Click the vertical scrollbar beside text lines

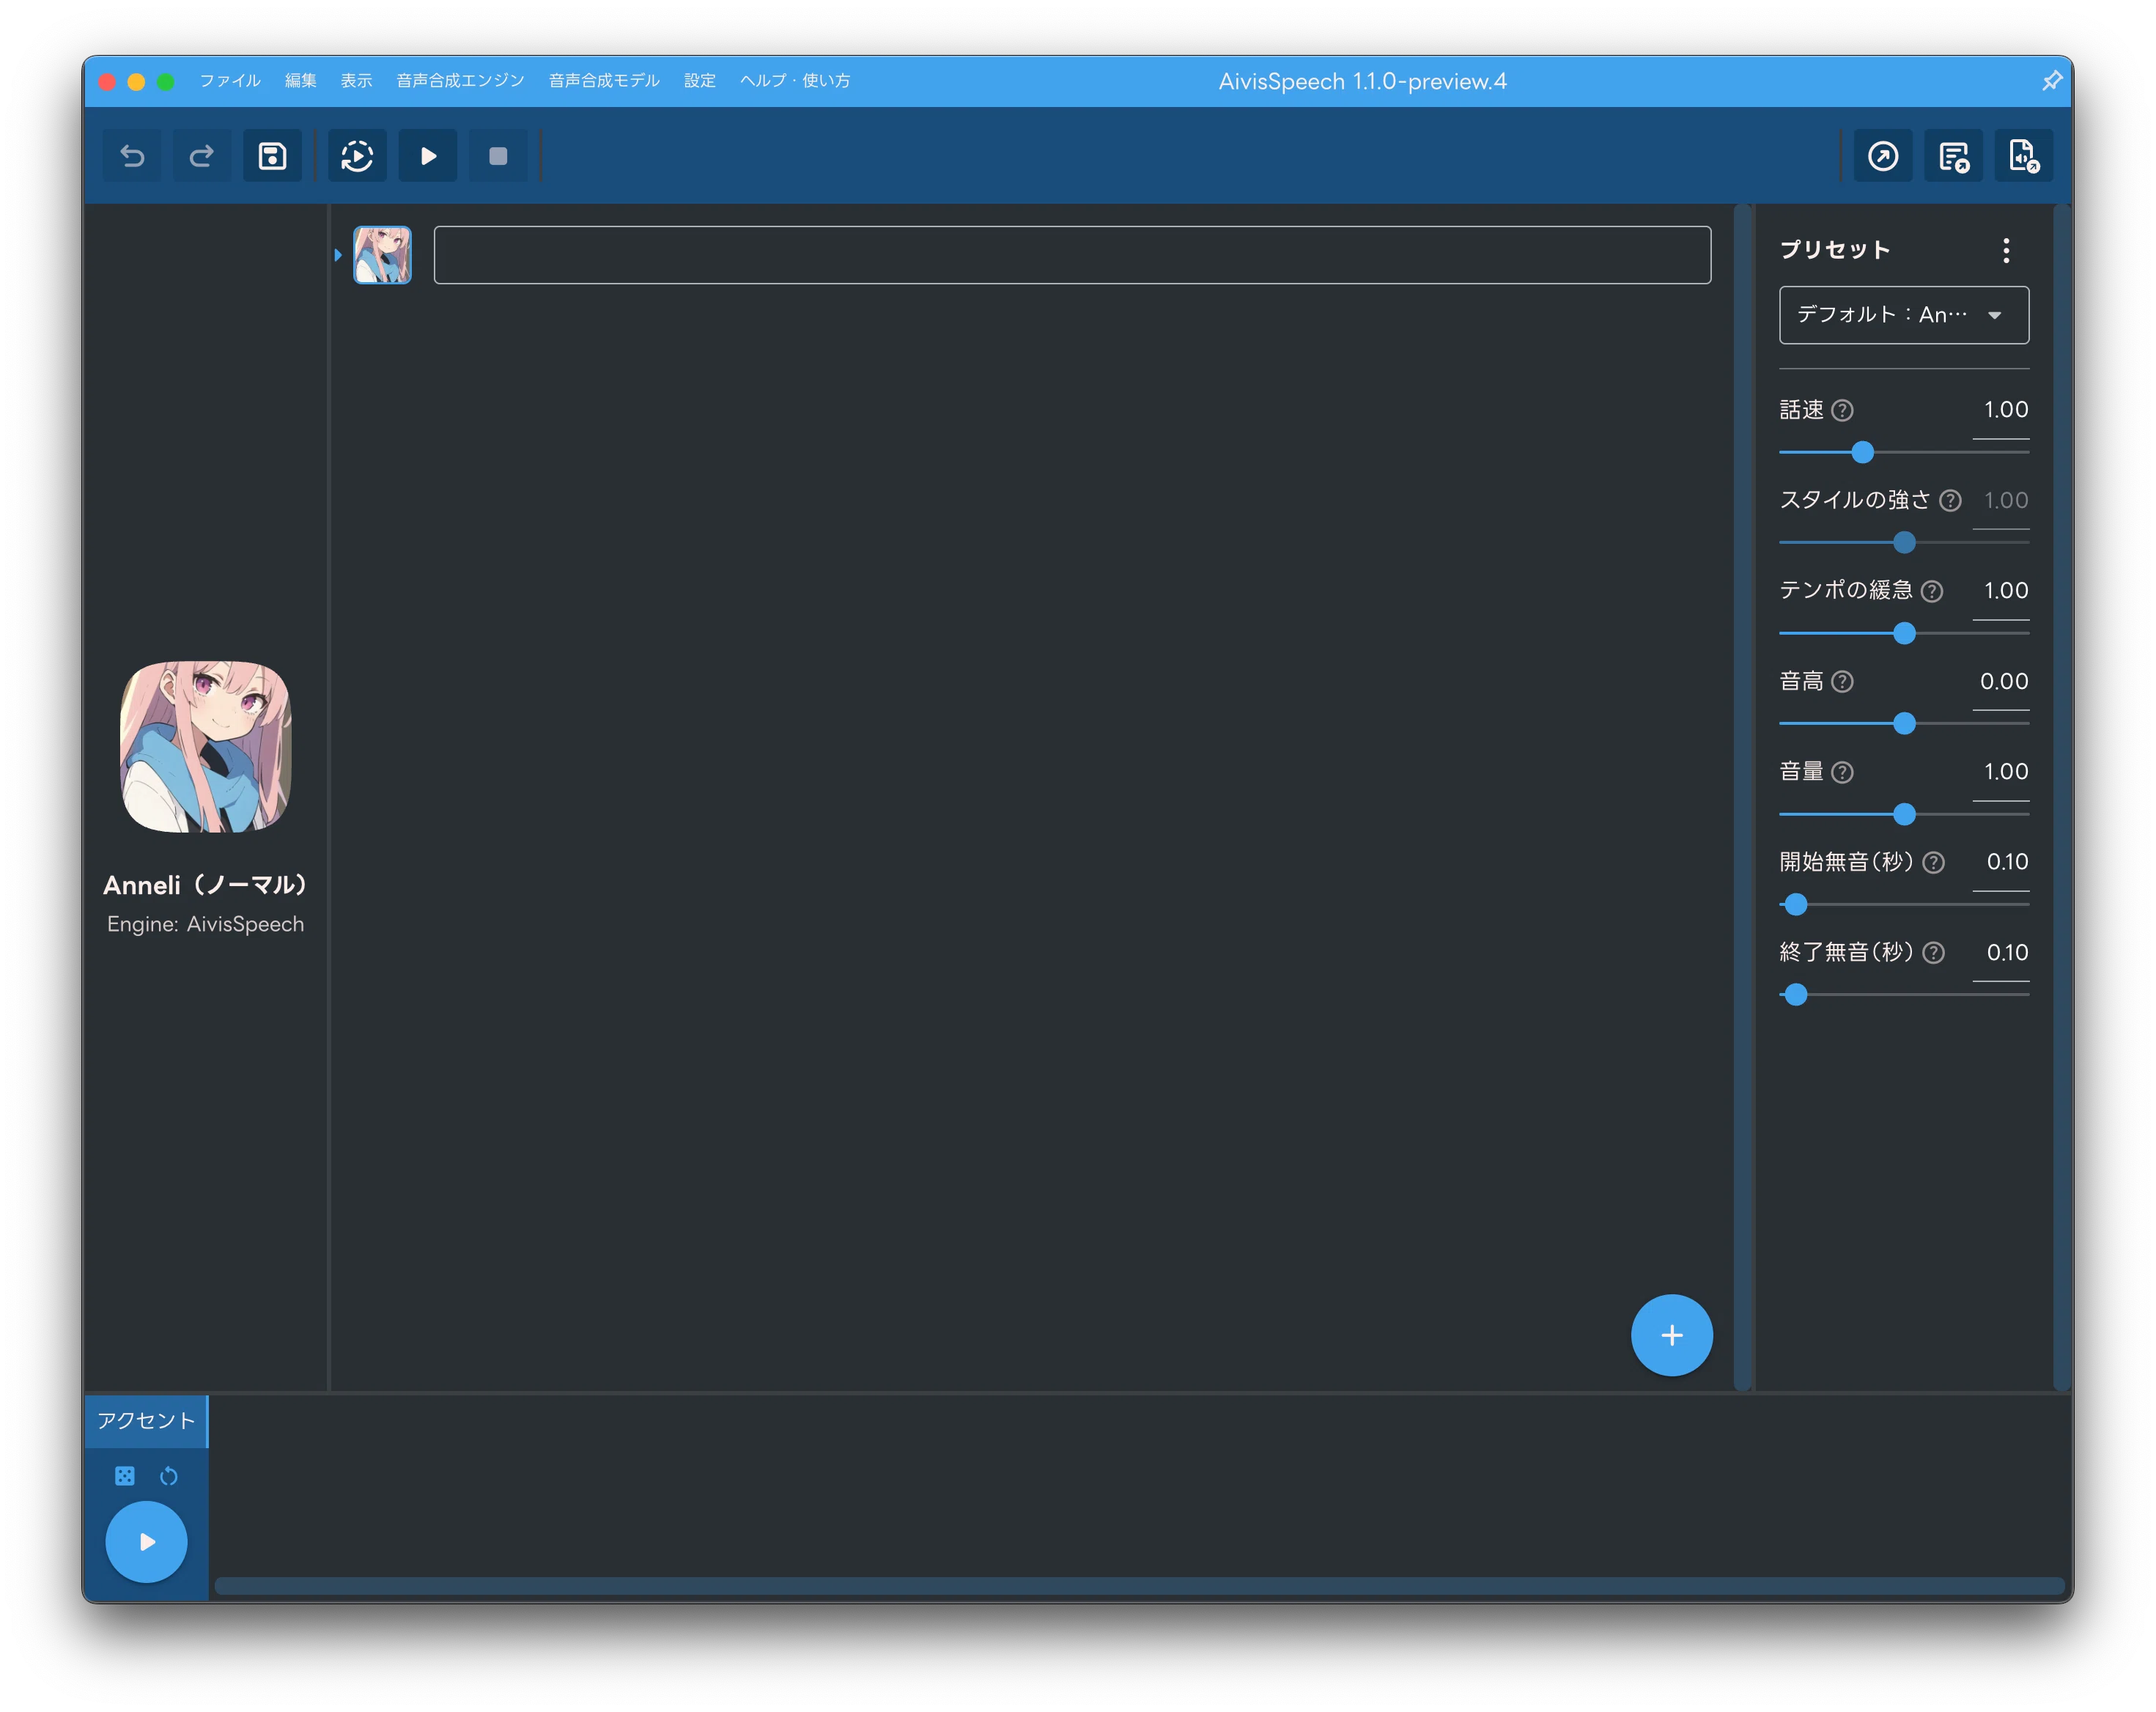(1742, 797)
